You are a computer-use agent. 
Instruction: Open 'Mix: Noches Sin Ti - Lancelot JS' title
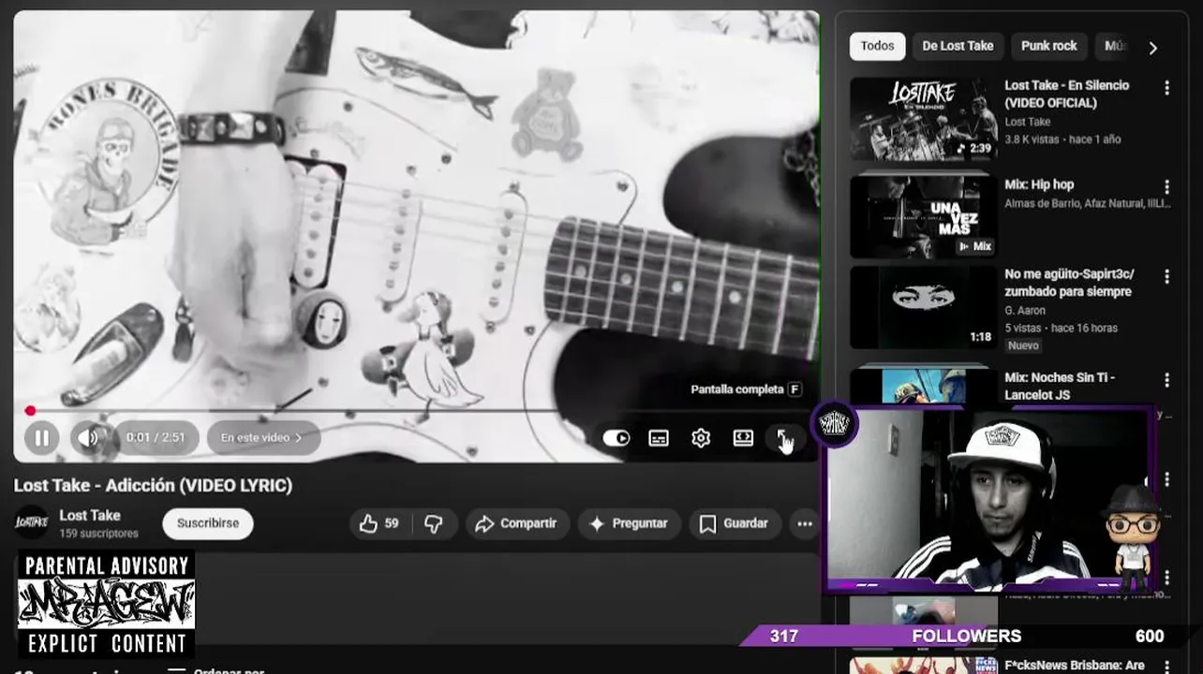point(1060,386)
